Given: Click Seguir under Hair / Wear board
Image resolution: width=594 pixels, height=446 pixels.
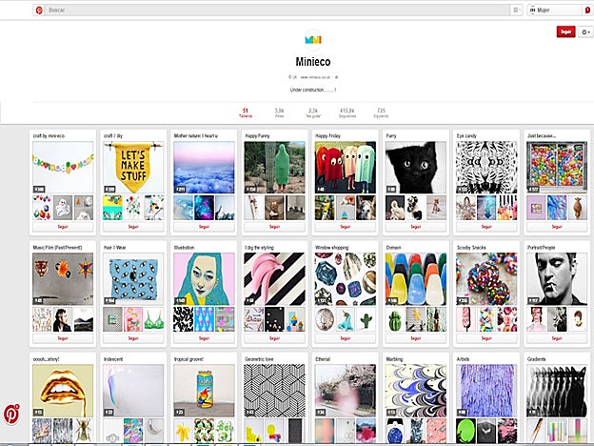Looking at the screenshot, I should 133,338.
